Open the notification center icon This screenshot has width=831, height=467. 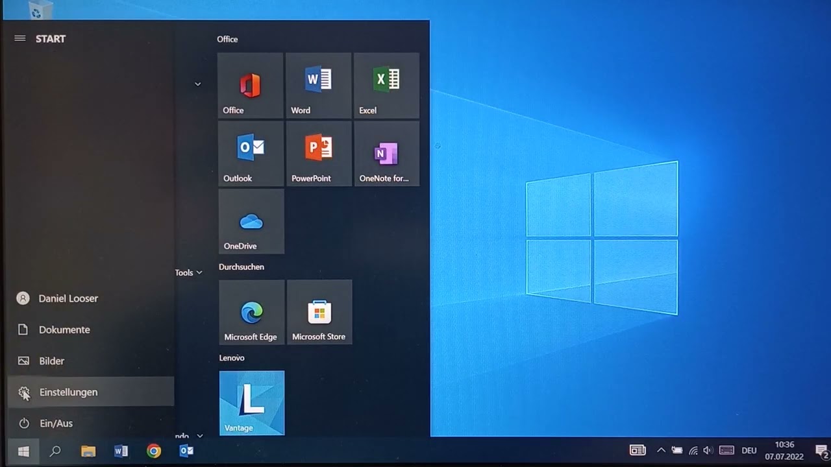click(822, 451)
